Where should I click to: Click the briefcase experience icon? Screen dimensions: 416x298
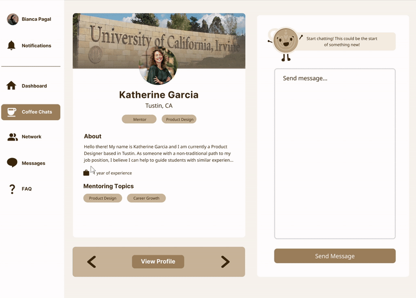point(86,173)
